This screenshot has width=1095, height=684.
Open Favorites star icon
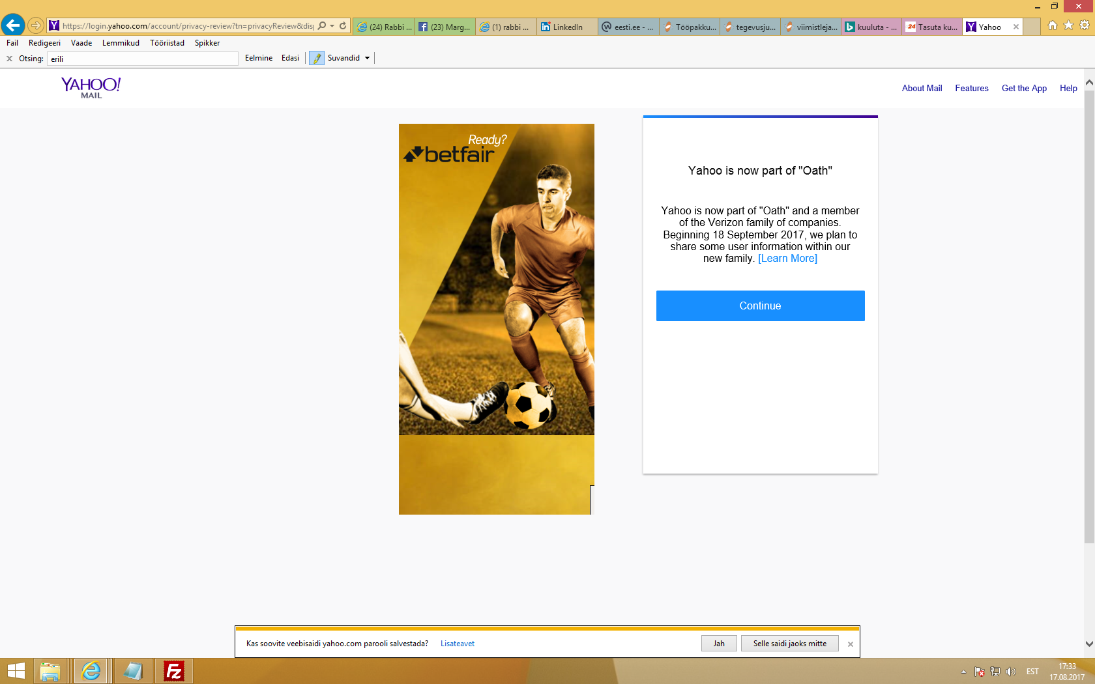[1068, 25]
